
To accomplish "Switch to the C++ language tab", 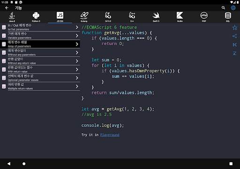I will tap(132, 17).
